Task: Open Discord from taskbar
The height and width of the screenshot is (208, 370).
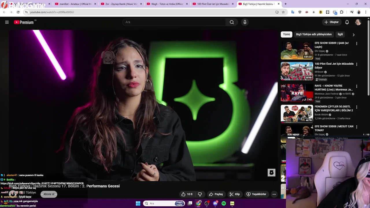Action: [x=215, y=203]
